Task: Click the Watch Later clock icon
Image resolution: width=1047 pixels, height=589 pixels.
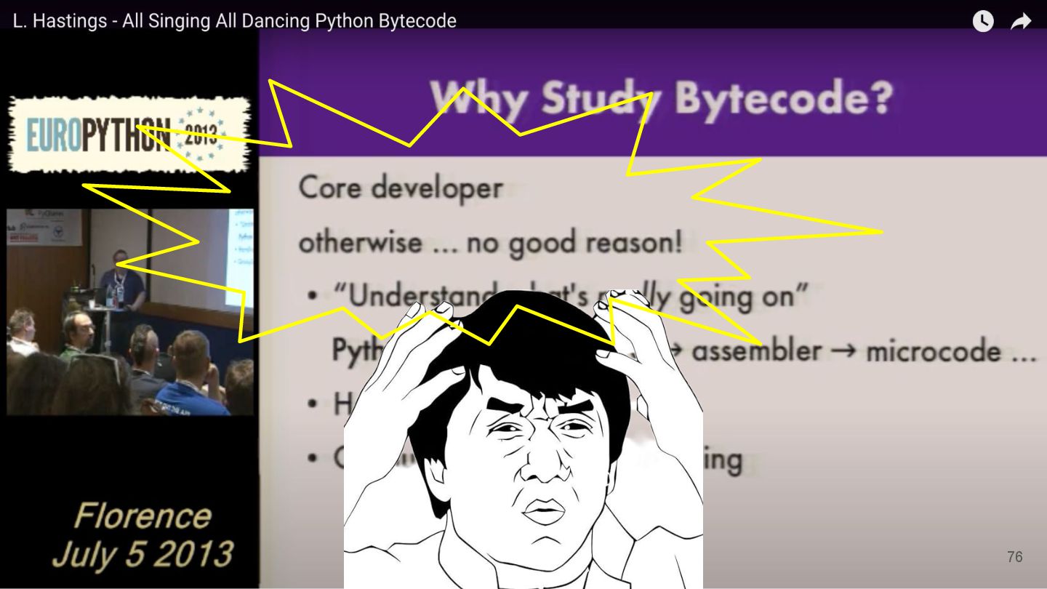Action: [x=983, y=21]
